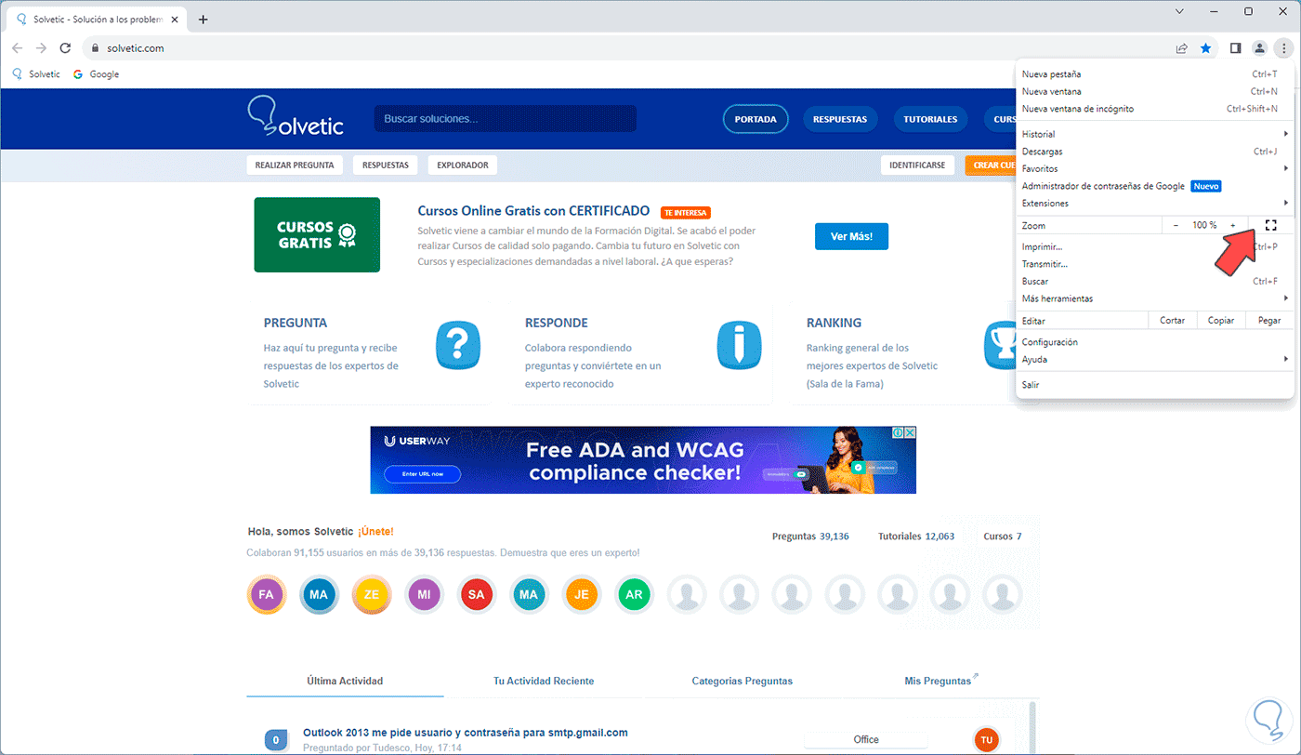Screen dimensions: 1301x755
Task: Expand the Historial submenu
Action: tap(1155, 134)
